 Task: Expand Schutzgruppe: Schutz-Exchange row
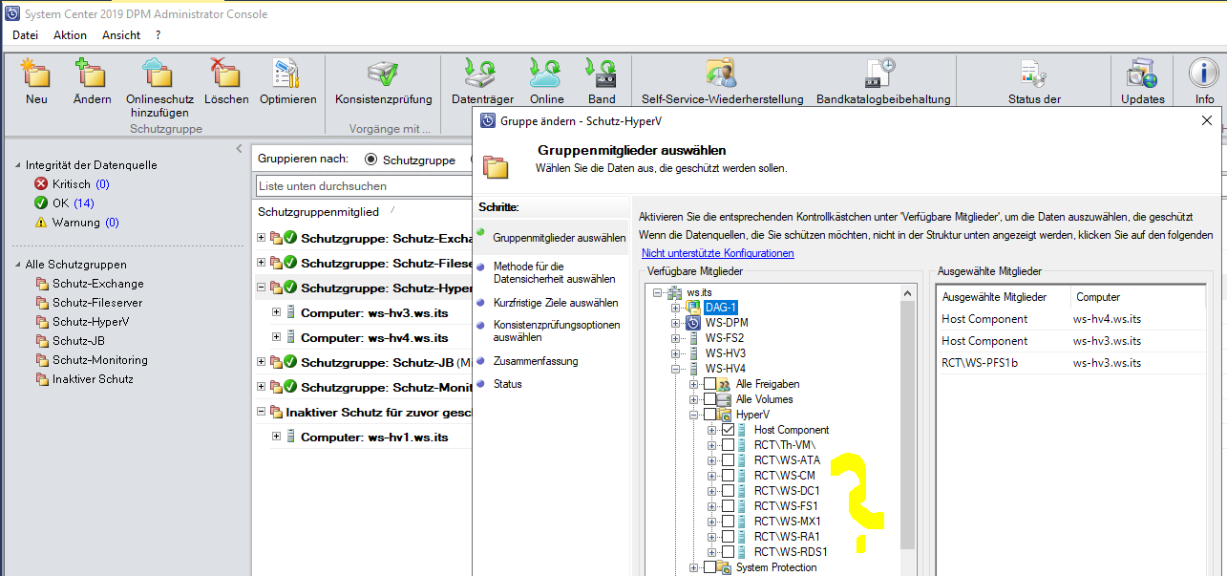(x=263, y=237)
